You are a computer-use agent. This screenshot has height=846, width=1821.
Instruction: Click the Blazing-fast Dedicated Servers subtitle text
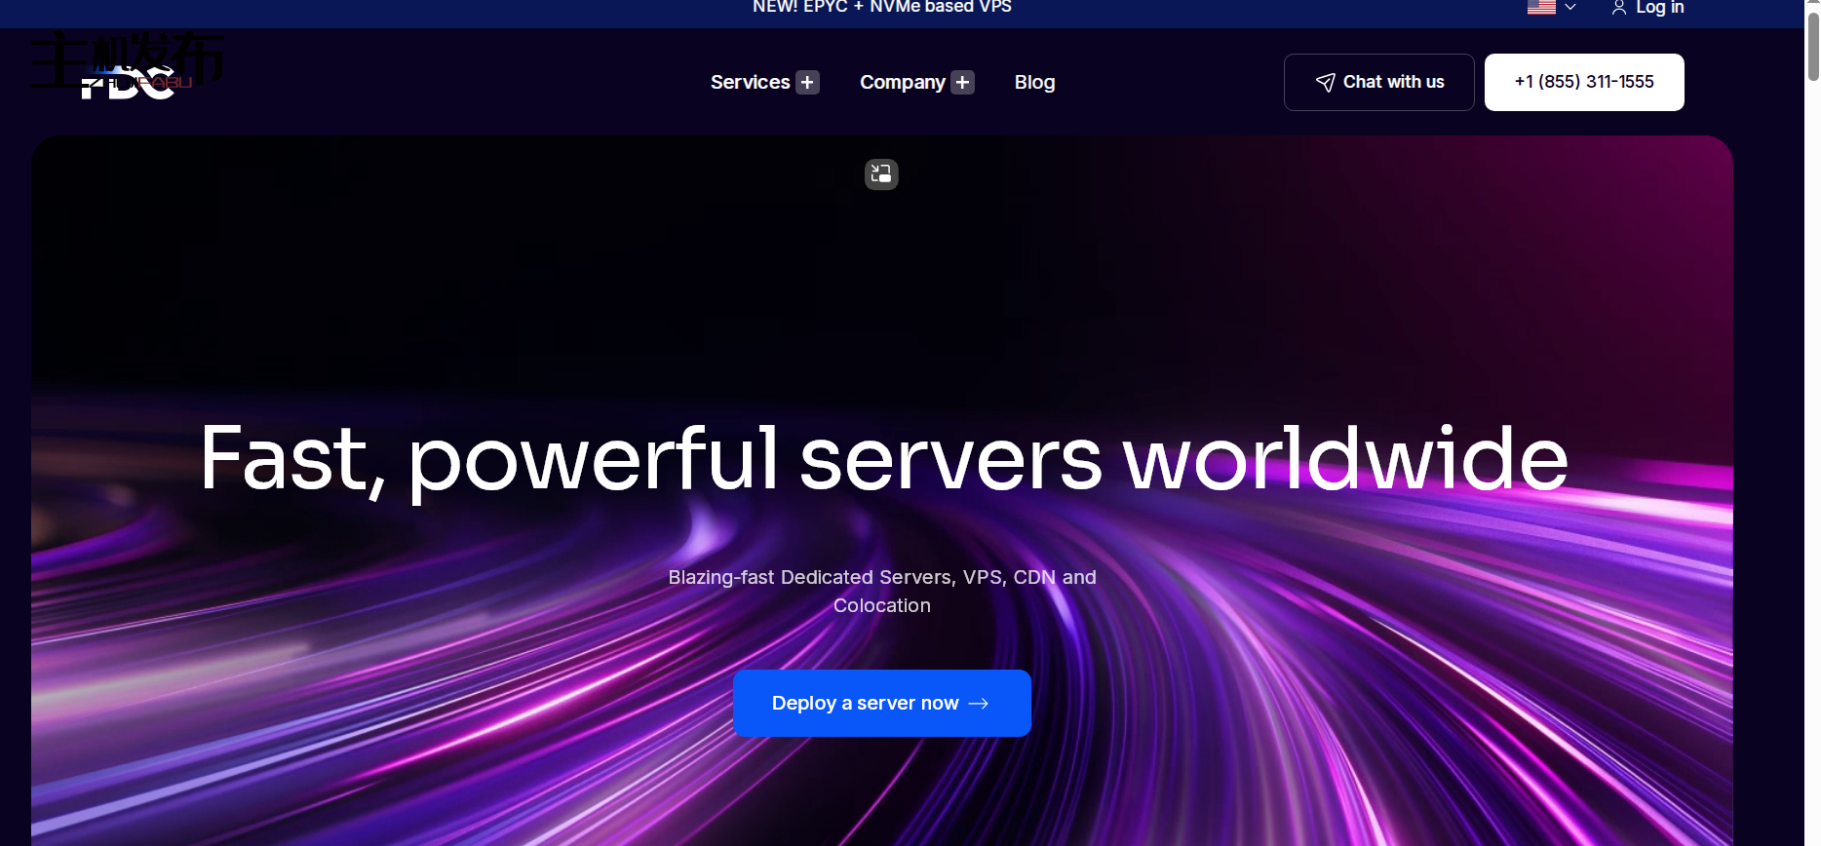(881, 591)
